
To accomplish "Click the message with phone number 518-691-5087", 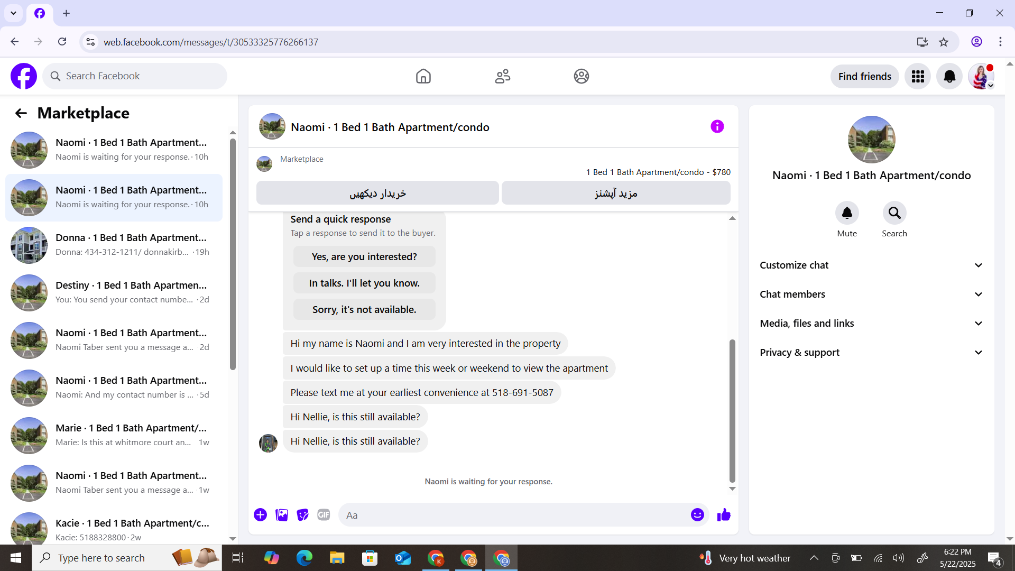I will coord(421,393).
